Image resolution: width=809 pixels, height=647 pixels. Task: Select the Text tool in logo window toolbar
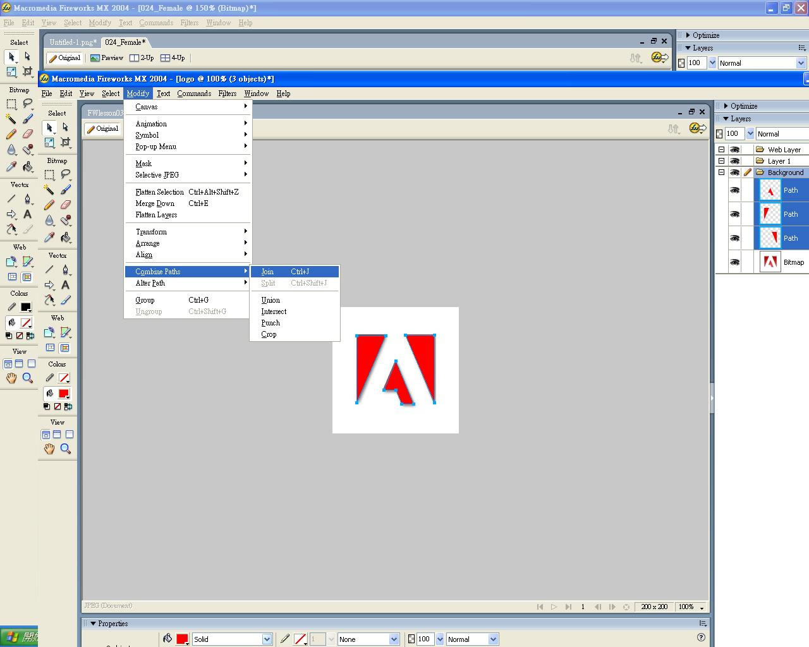coord(65,285)
